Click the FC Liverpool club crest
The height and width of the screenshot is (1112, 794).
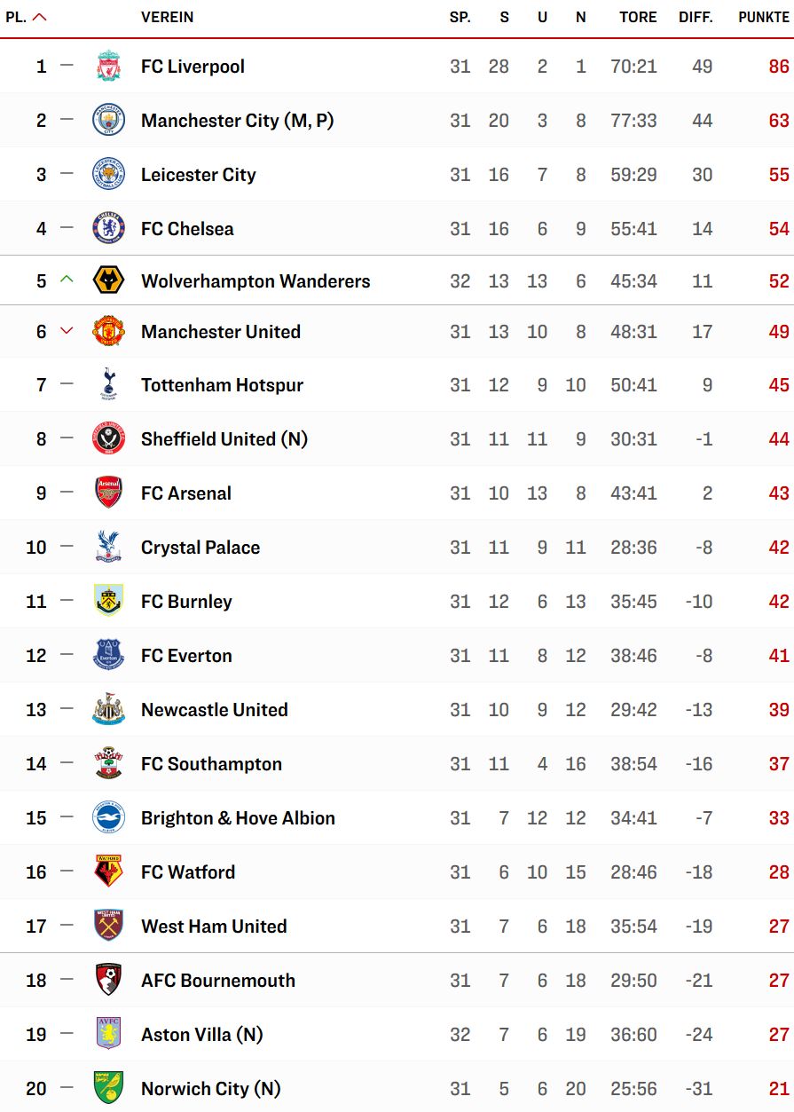(108, 66)
